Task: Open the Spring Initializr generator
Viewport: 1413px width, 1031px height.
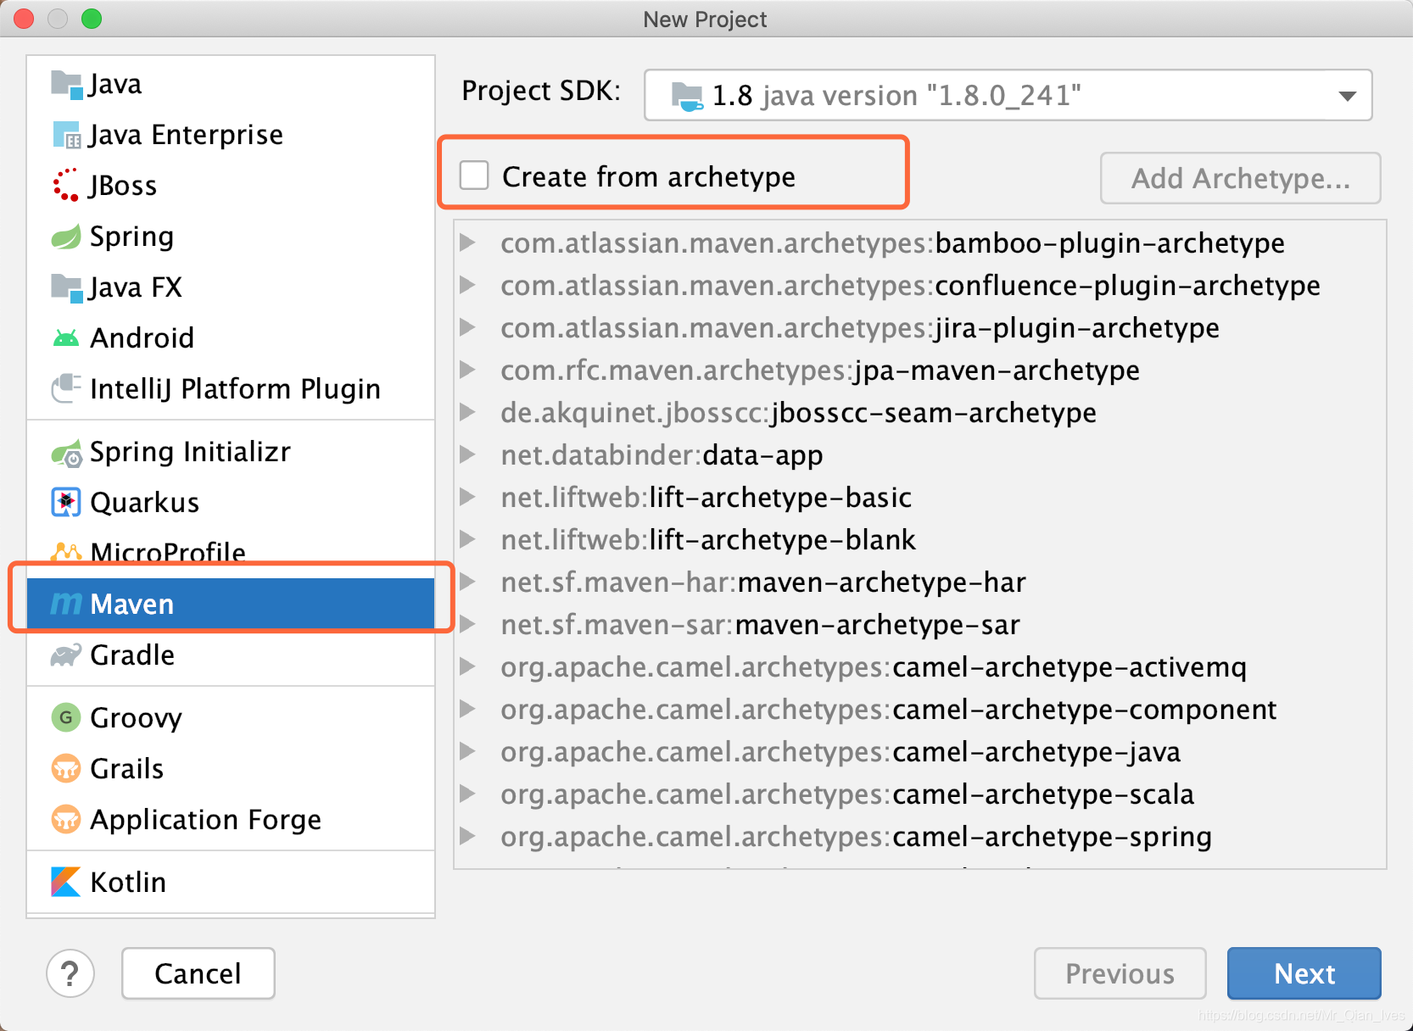Action: pos(189,451)
